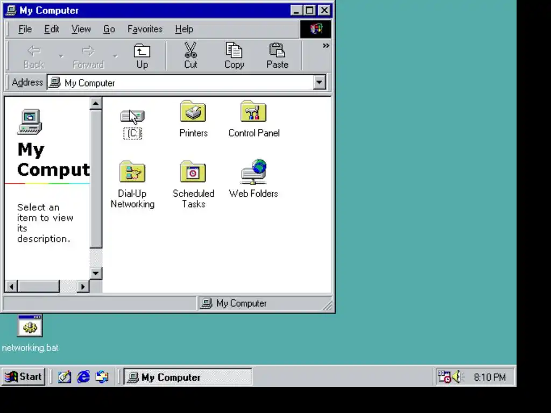
Task: Close the My Computer window
Action: (324, 10)
